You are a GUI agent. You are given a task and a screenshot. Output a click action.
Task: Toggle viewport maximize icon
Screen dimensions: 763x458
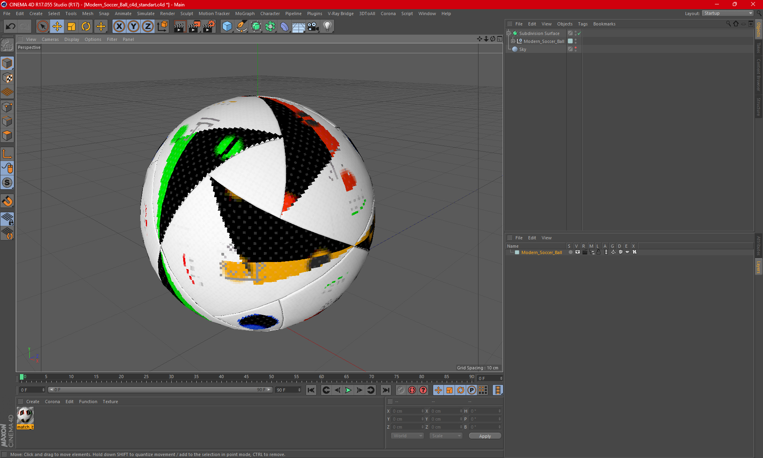tap(500, 39)
